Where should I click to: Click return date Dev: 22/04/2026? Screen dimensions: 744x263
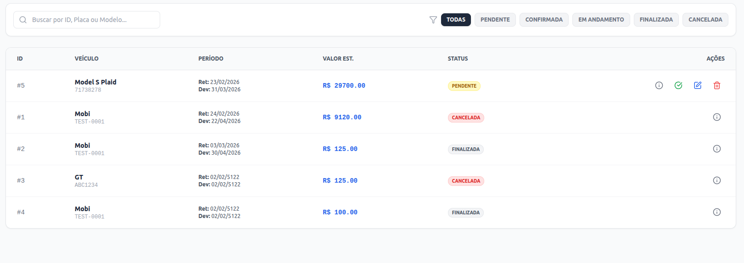point(219,121)
